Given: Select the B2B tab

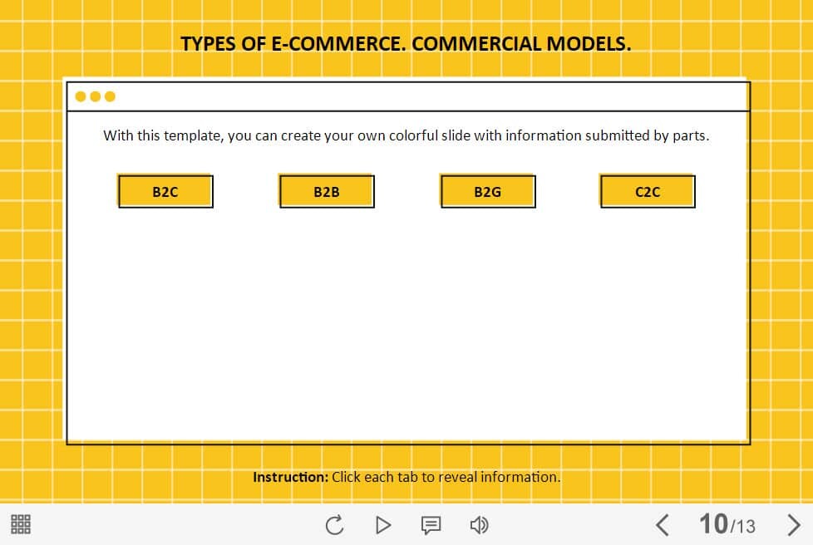Looking at the screenshot, I should (x=327, y=191).
